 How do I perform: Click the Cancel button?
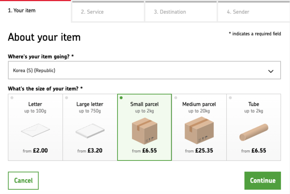(x=23, y=180)
